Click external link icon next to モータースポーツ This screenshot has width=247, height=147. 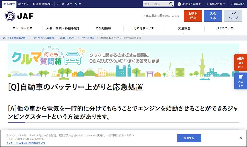point(80,4)
